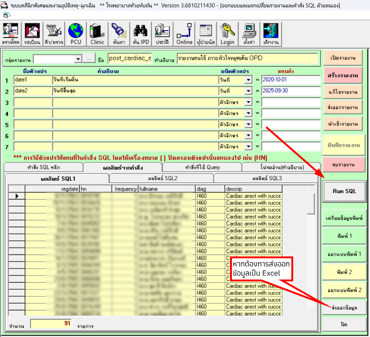Click the date2 value field 2025-09-30
The image size is (370, 337).
coord(291,91)
